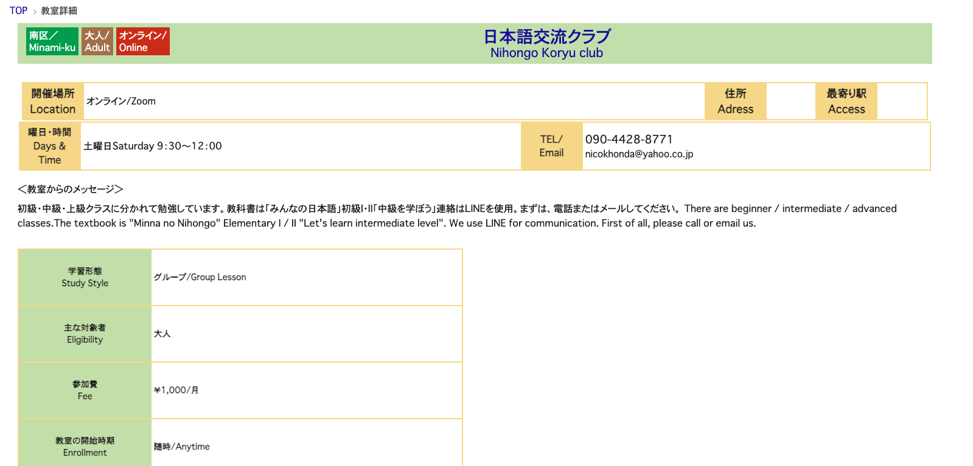Click the Days & Time header cell
The height and width of the screenshot is (466, 973).
click(x=50, y=146)
